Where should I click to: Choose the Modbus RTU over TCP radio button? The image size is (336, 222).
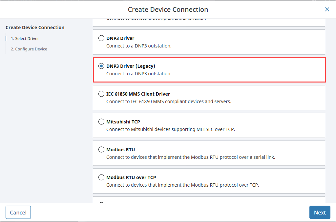pyautogui.click(x=101, y=177)
